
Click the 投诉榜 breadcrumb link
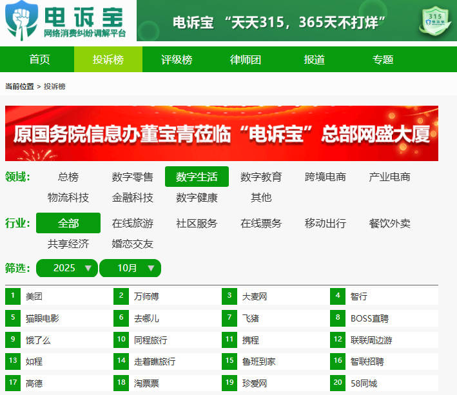pos(55,86)
